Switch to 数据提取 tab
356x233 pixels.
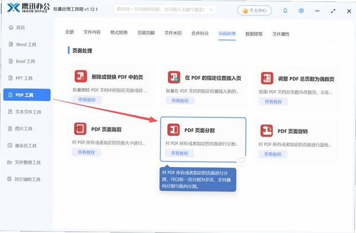(x=254, y=34)
